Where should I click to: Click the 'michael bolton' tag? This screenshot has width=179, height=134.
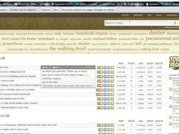[105, 39]
